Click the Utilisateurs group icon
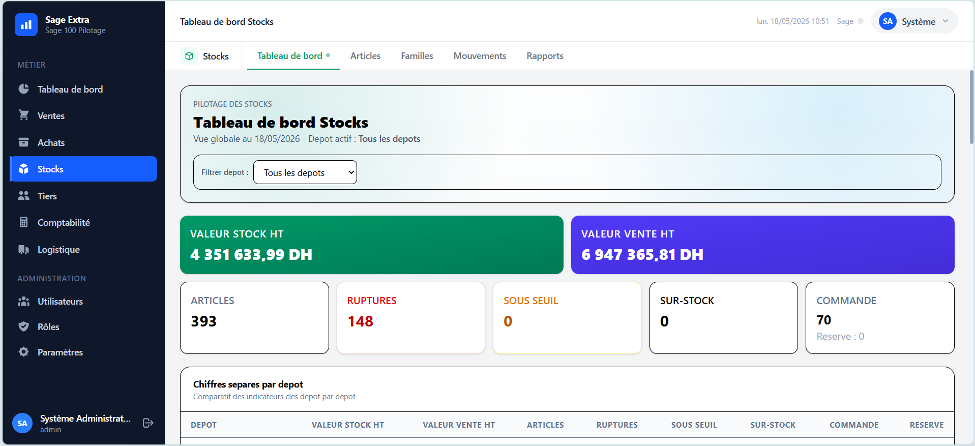The image size is (975, 446). [23, 301]
